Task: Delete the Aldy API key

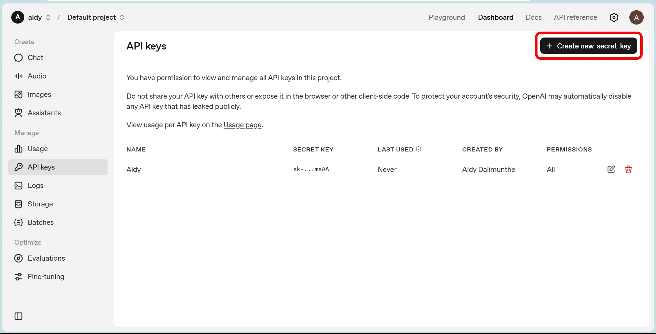Action: pos(628,169)
